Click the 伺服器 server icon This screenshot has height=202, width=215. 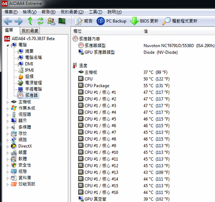[x=14, y=114]
